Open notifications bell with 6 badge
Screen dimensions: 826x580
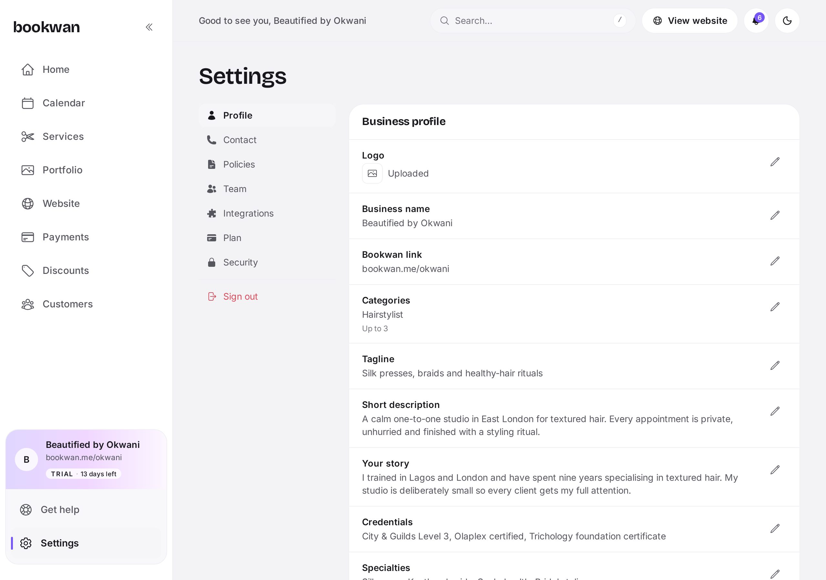[756, 21]
